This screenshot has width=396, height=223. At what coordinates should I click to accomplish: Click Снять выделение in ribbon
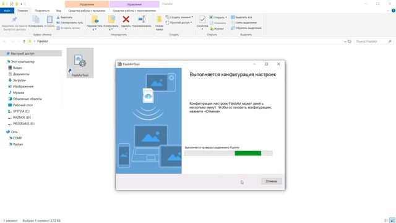(243, 23)
